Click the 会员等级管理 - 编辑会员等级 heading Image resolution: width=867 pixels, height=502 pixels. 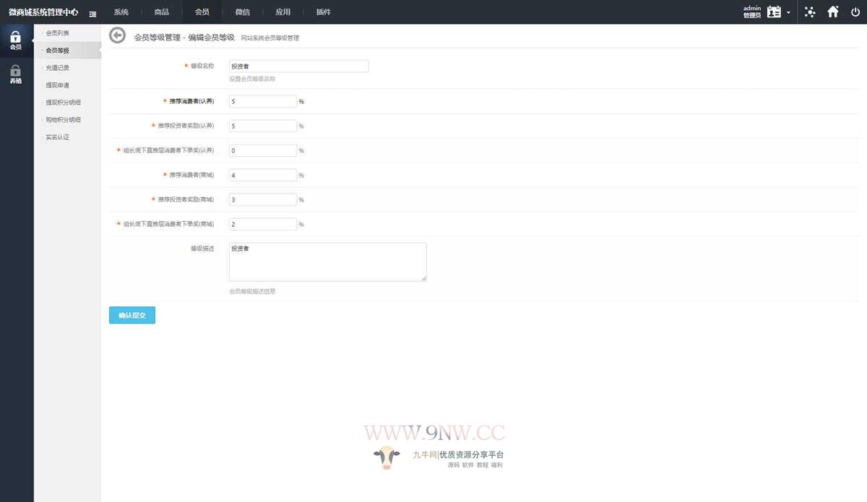[x=184, y=37]
